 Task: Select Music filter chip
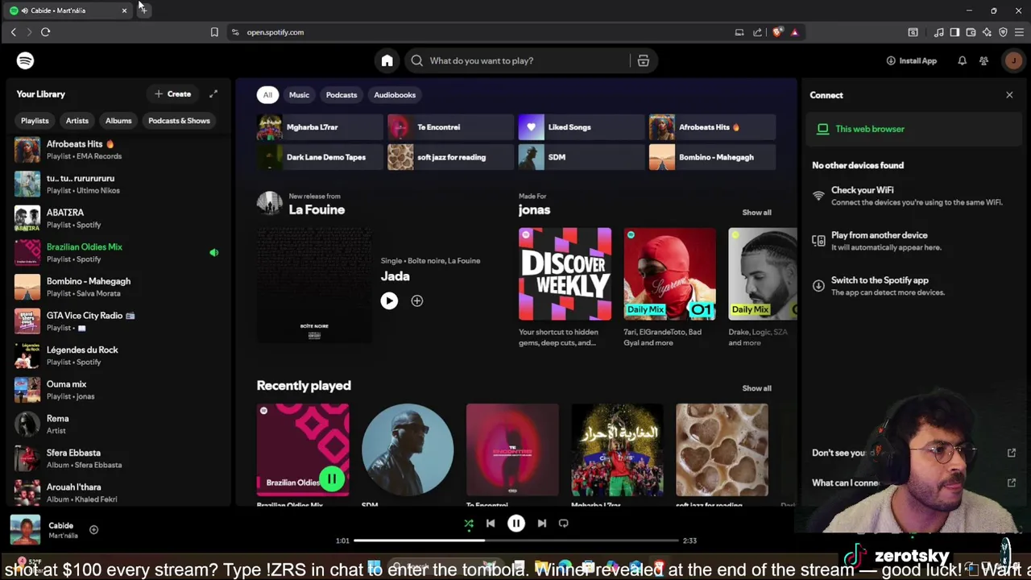(x=299, y=95)
